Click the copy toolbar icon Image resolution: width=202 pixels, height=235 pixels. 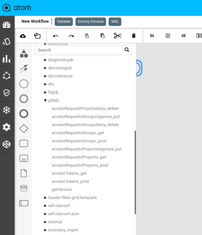87,36
